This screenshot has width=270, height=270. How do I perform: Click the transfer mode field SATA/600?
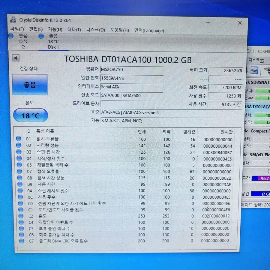pos(132,95)
